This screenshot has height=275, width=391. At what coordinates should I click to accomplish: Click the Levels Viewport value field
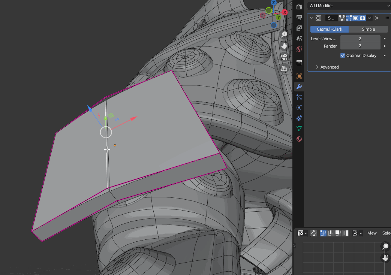[360, 39]
